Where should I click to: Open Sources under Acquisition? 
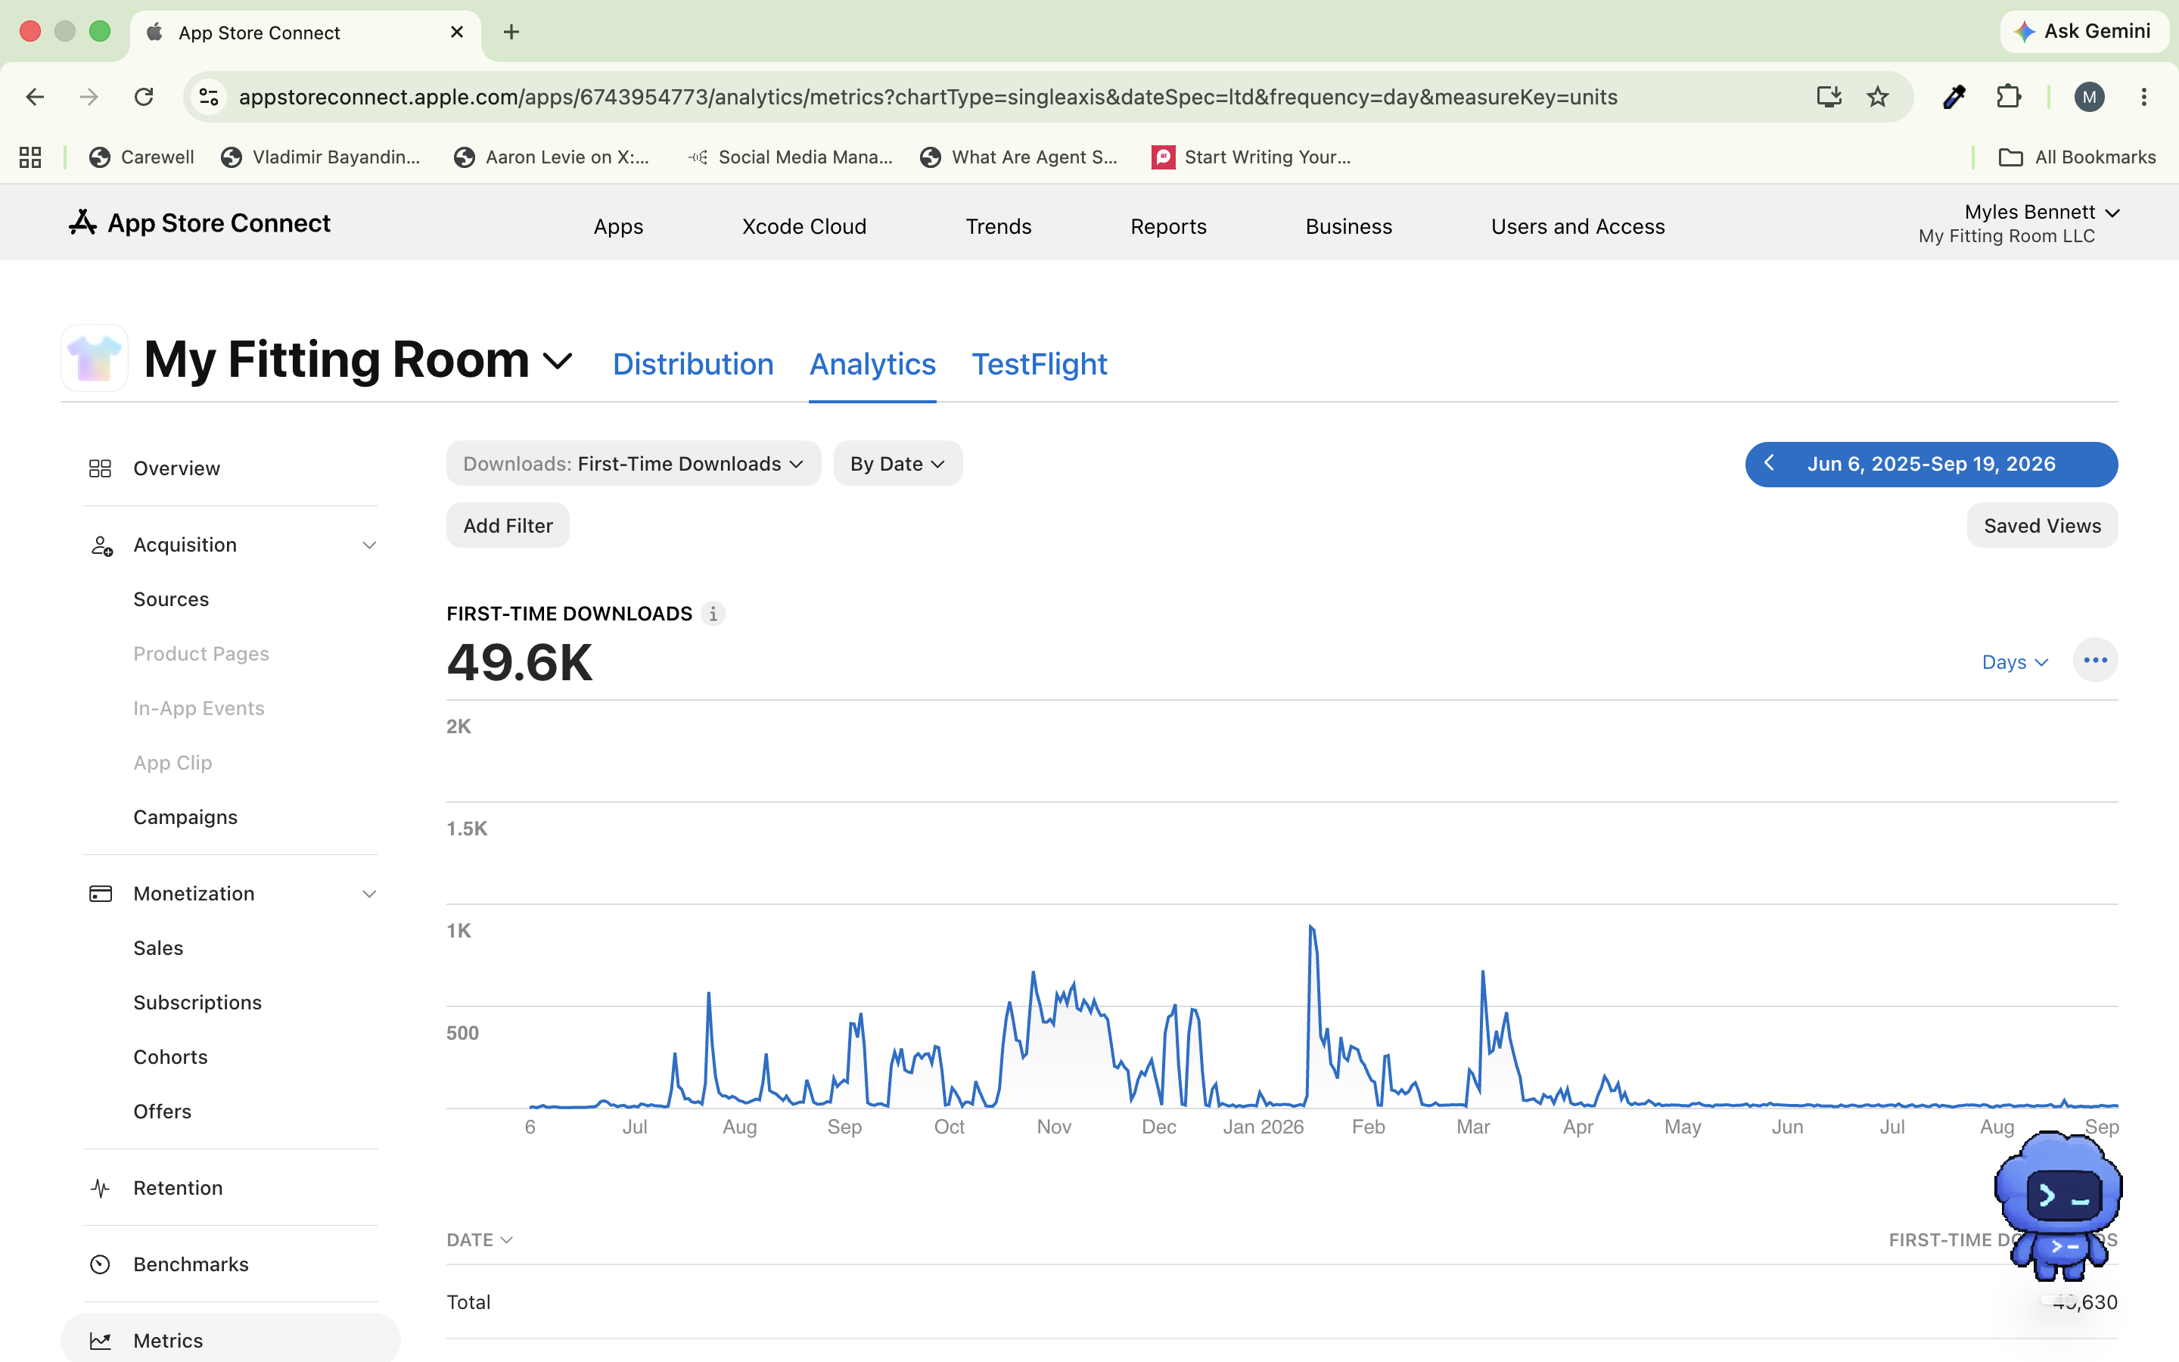coord(171,600)
